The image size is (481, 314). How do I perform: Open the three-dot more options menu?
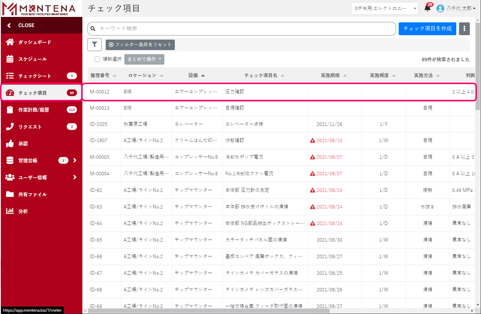click(x=464, y=29)
